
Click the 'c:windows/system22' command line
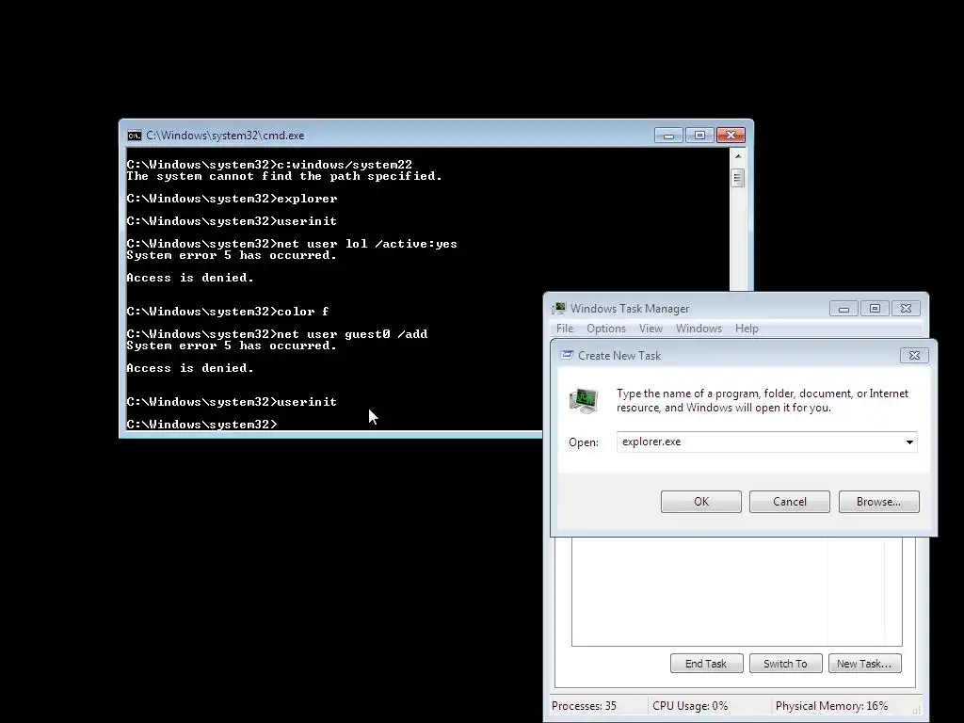click(x=268, y=165)
